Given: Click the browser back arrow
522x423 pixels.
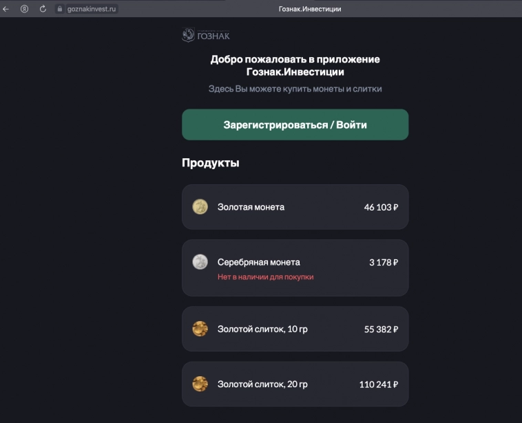Looking at the screenshot, I should pyautogui.click(x=6, y=9).
